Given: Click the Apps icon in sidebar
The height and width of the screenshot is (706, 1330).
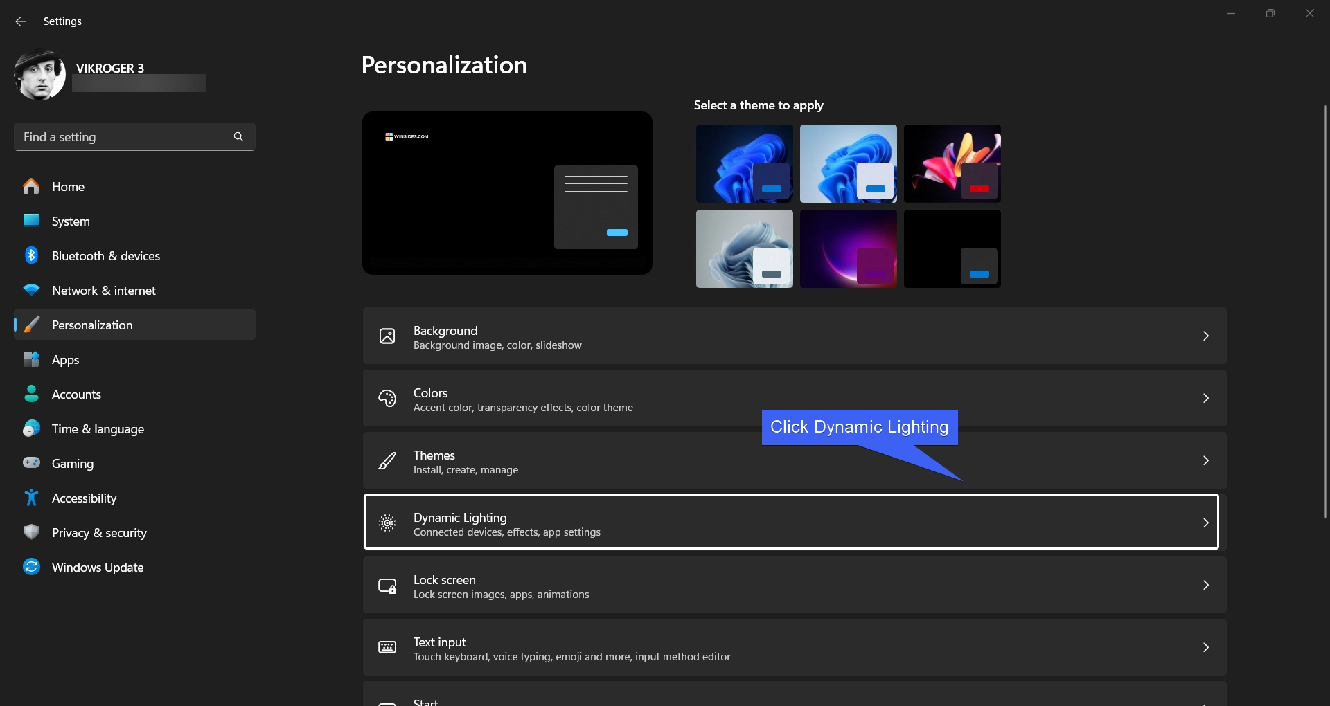Looking at the screenshot, I should pyautogui.click(x=31, y=359).
